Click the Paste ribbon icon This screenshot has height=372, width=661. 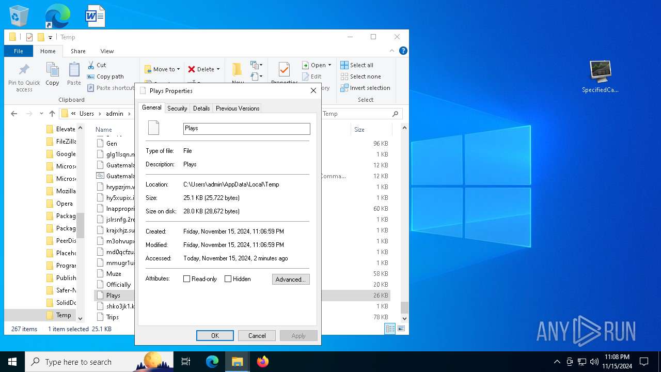pos(74,70)
